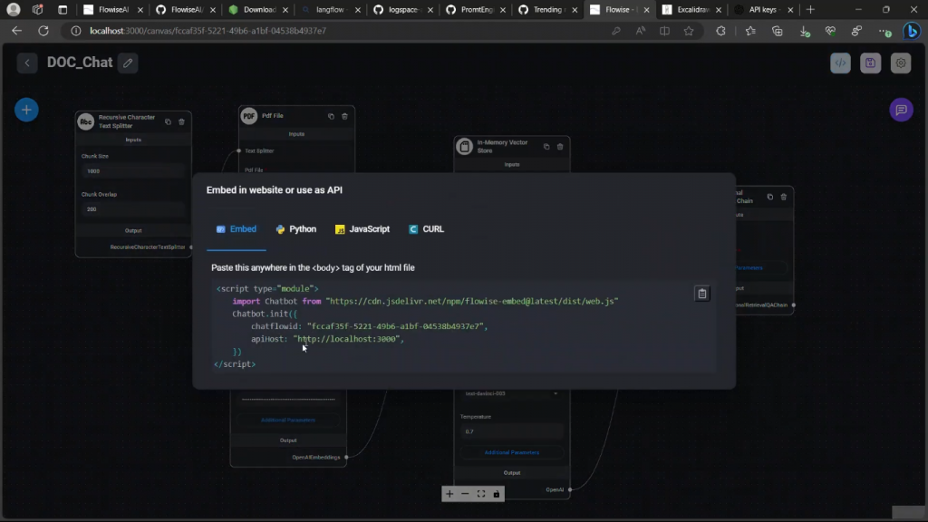The width and height of the screenshot is (928, 522).
Task: Click the Recursive Character Text Splitter Abc icon
Action: [86, 121]
